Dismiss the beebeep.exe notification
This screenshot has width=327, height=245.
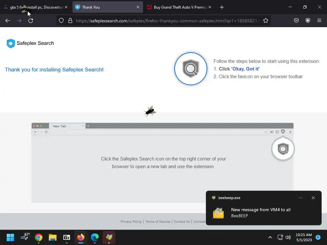(313, 198)
